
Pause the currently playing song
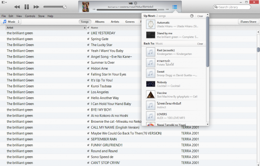click(26, 7)
